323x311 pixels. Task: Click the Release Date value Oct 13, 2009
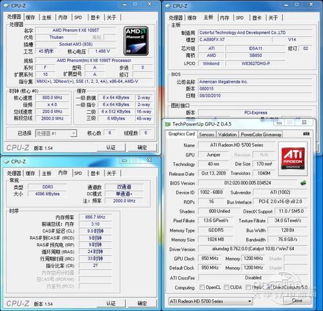click(x=213, y=173)
